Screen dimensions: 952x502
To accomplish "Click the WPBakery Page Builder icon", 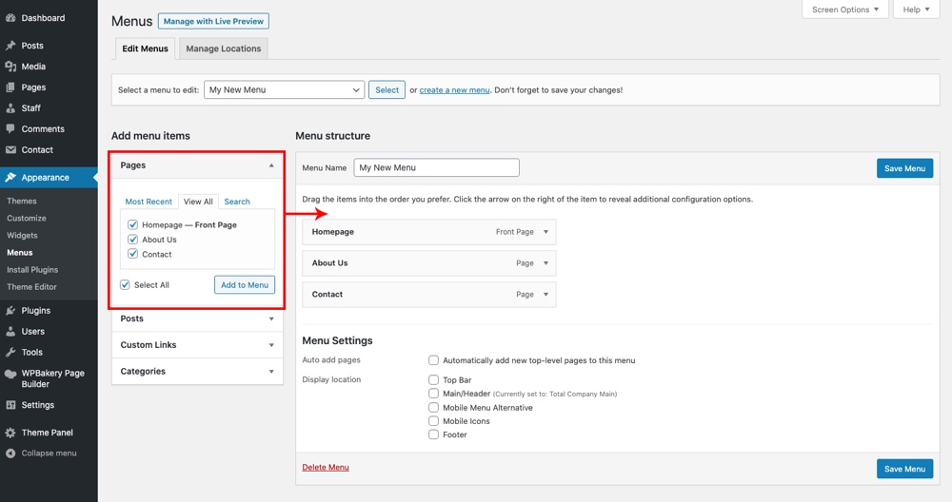I will click(x=10, y=374).
